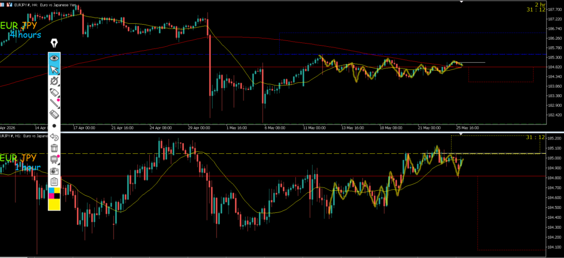This screenshot has width=564, height=258.
Task: Open the whiteboard screen tool dropdown
Action: click(x=55, y=159)
